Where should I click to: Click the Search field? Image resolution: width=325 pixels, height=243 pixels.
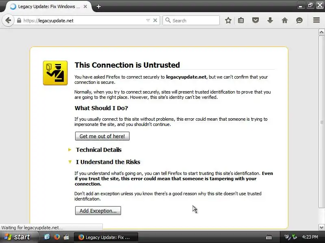pos(191,21)
